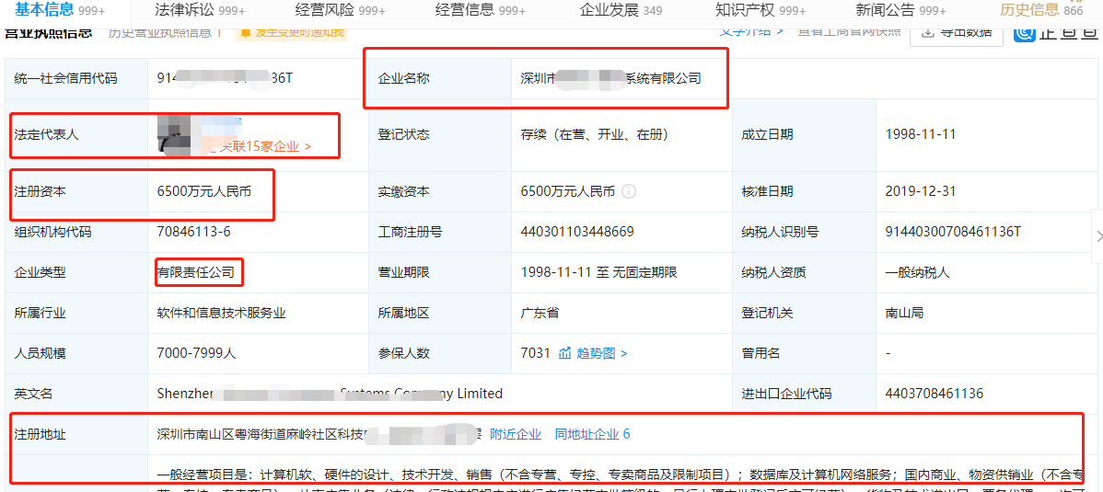This screenshot has width=1103, height=492.
Task: Select the 成立日期 value 1998-11-11
Action: tap(920, 134)
